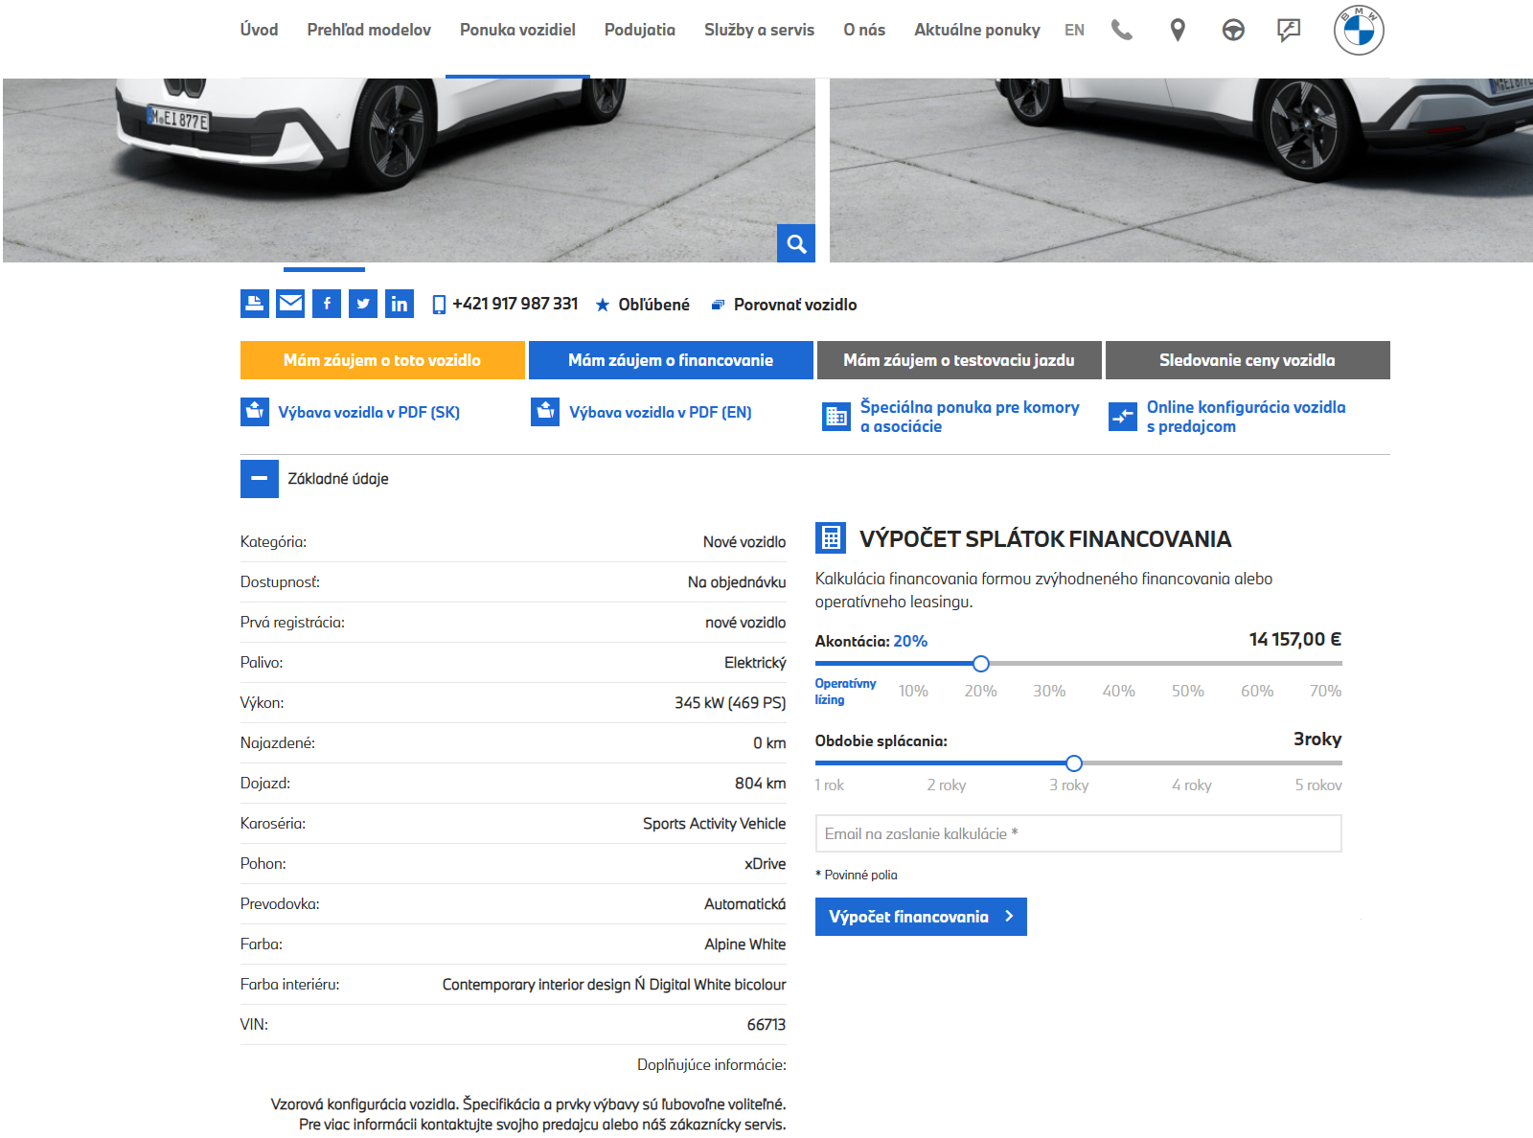The height and width of the screenshot is (1138, 1533).
Task: Click Sledovanie ceny vozidla button
Action: coord(1247,360)
